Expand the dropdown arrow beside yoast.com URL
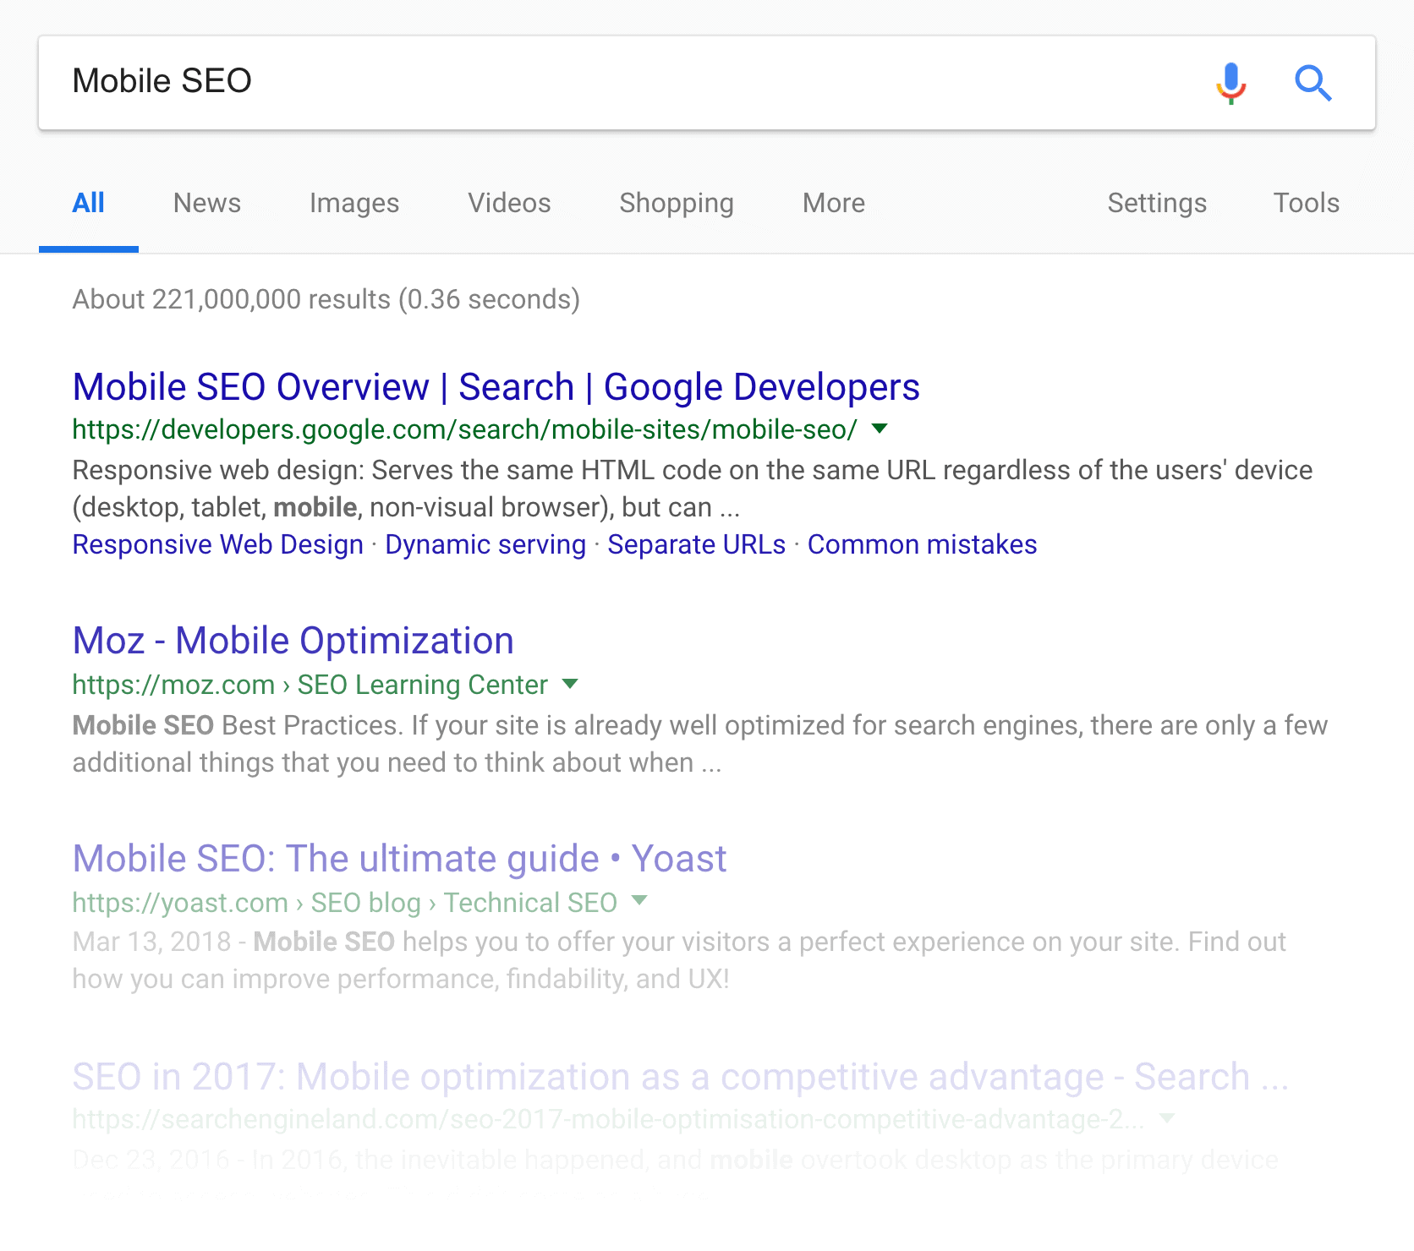1414x1251 pixels. (x=639, y=900)
